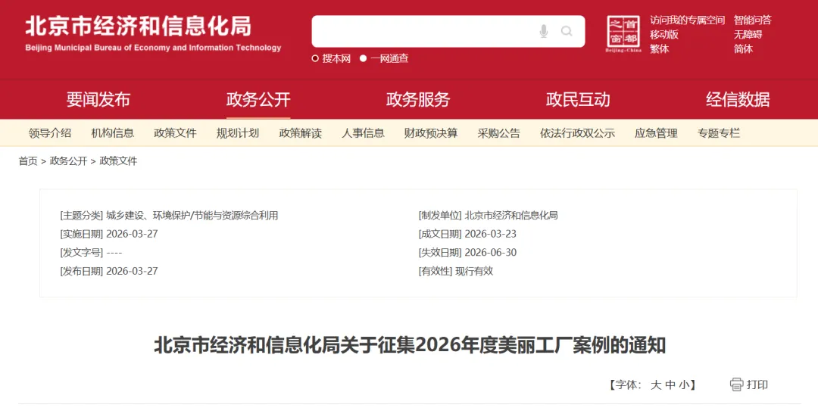Image resolution: width=818 pixels, height=414 pixels.
Task: Click the 发文字号 ---- entry
Action: click(x=92, y=253)
